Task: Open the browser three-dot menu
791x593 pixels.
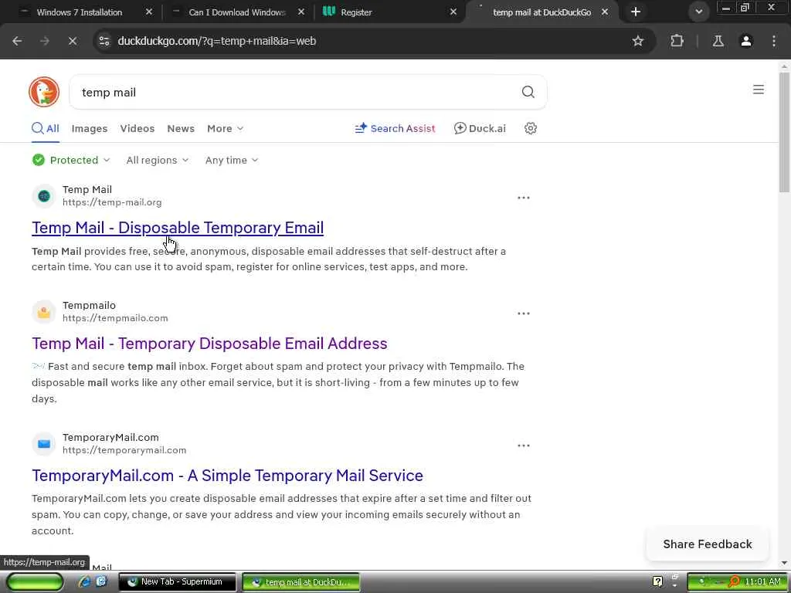Action: click(774, 41)
